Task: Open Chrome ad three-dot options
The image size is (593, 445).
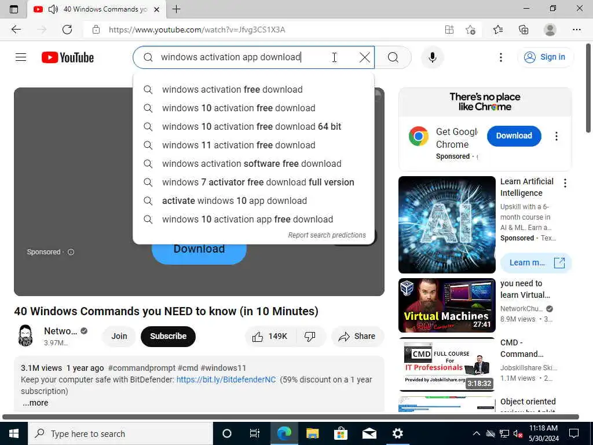Action: 556,136
